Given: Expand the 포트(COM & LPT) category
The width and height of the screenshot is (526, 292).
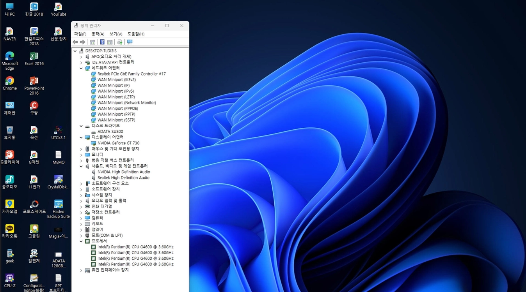Looking at the screenshot, I should click(81, 236).
